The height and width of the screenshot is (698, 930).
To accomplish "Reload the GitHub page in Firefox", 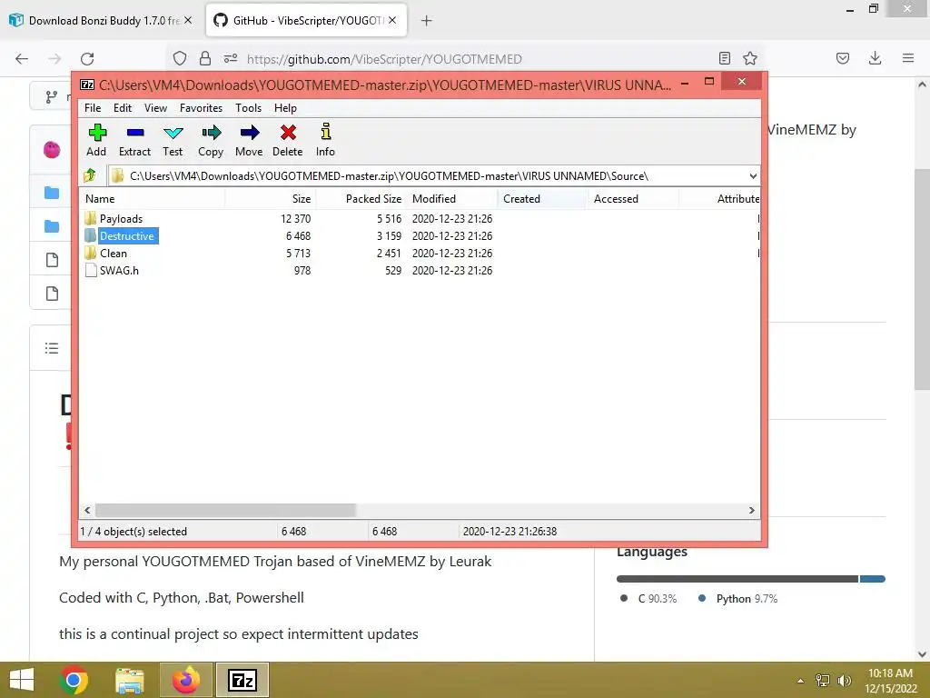I will (x=87, y=59).
